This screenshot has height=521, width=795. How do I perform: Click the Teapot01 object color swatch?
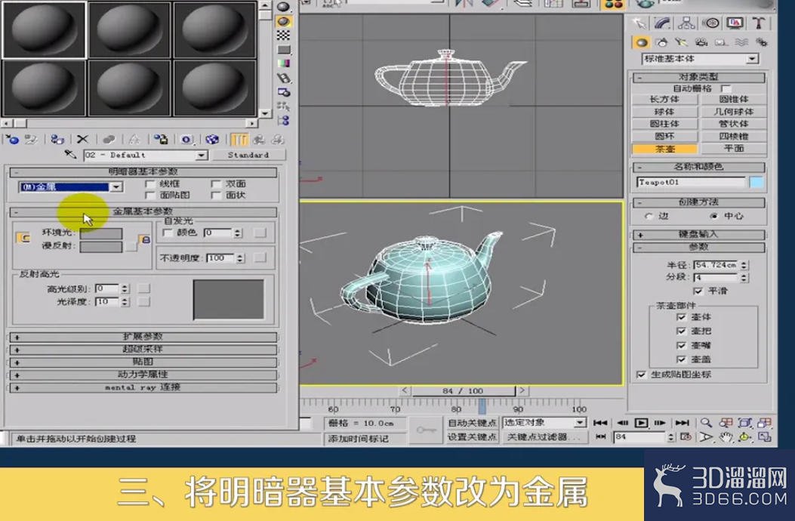tap(756, 182)
